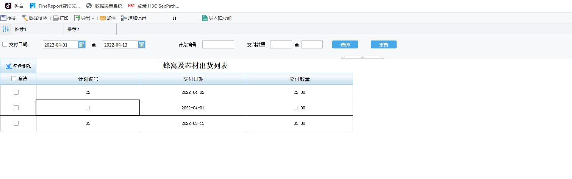Click the 勾选删除 delete button

[x=18, y=66]
